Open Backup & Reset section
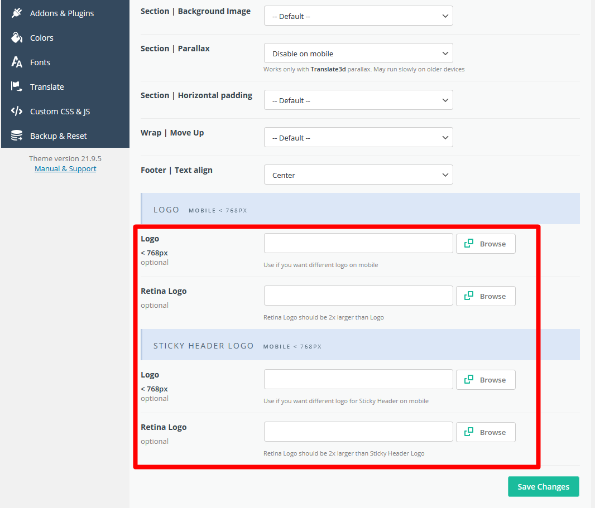 [65, 136]
